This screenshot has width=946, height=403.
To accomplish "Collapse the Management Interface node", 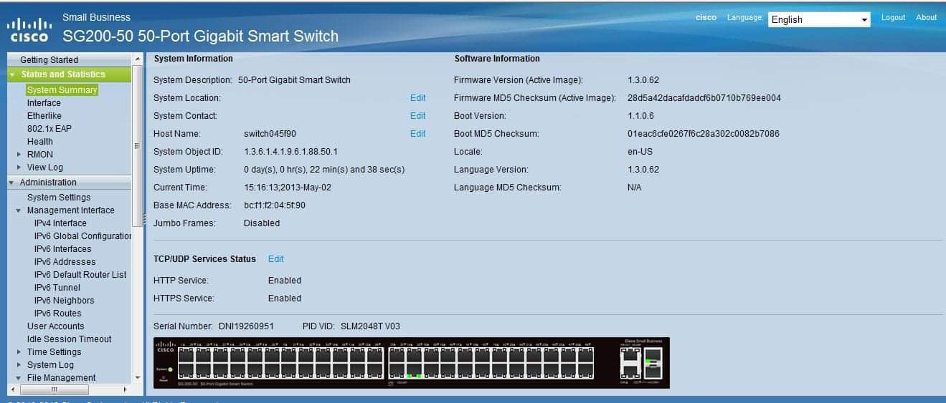I will (x=19, y=210).
